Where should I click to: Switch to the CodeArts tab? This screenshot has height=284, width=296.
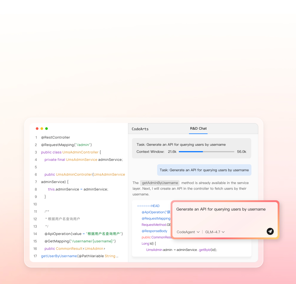tap(140, 129)
